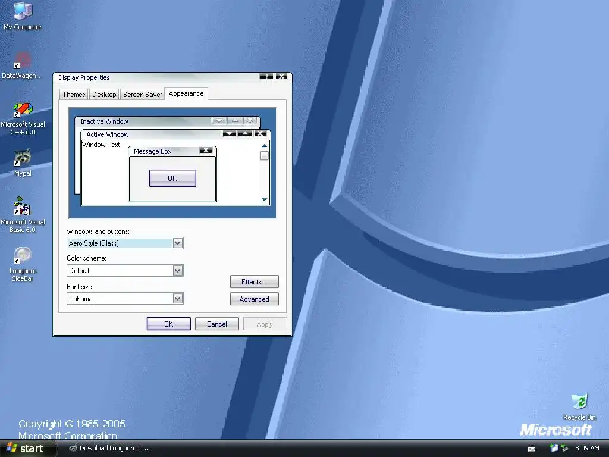Screen dimensions: 609x457
Task: Click the preview scrollbar thumb
Action: click(x=264, y=155)
